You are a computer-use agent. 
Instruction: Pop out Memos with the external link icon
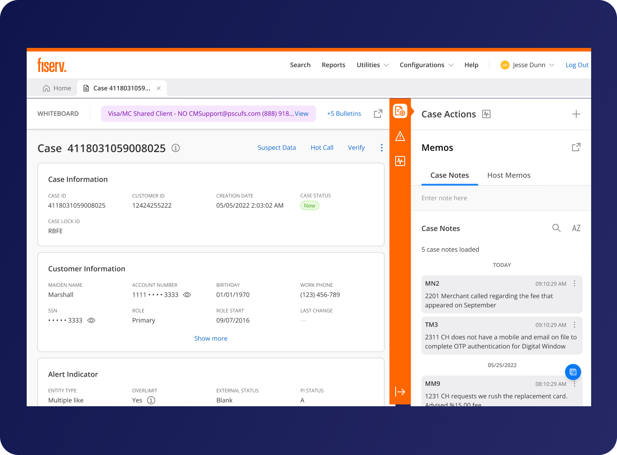pyautogui.click(x=576, y=147)
